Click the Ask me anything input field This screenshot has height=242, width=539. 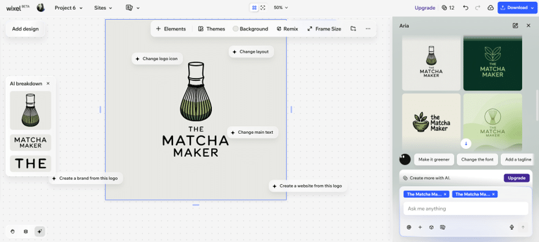(x=466, y=208)
